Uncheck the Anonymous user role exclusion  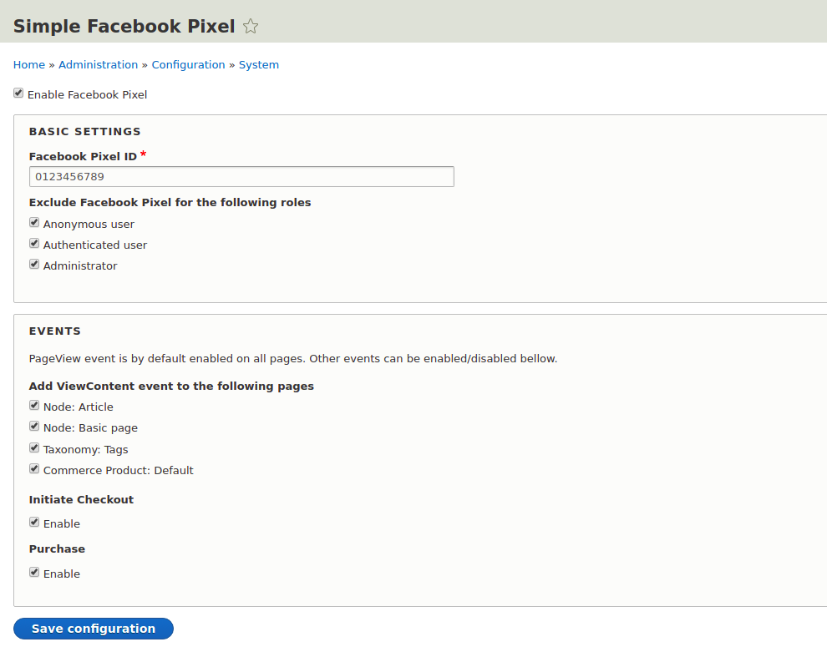[x=34, y=222]
